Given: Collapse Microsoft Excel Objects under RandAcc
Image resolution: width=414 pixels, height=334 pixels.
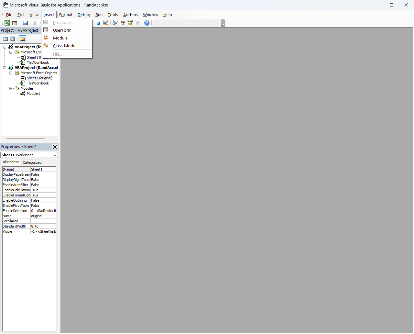Looking at the screenshot, I should (11, 73).
